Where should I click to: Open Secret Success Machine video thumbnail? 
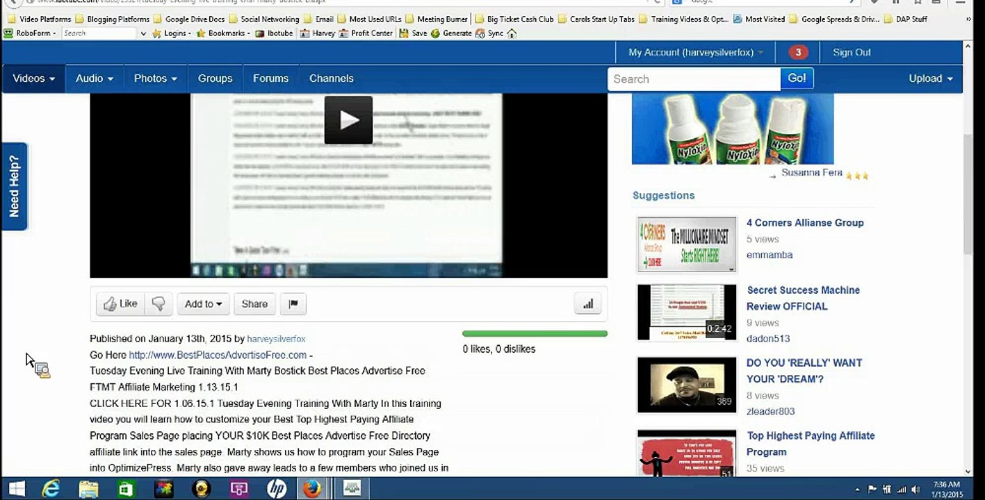pos(687,312)
